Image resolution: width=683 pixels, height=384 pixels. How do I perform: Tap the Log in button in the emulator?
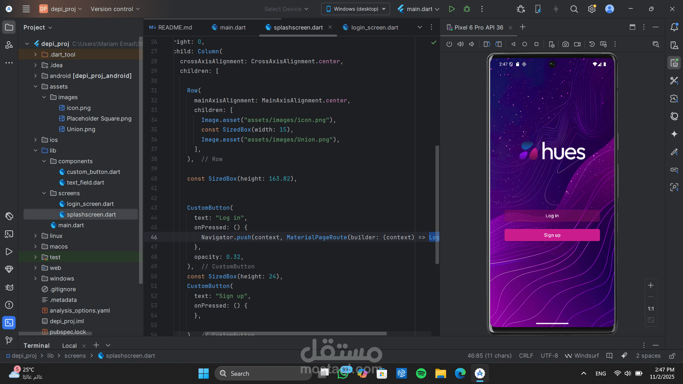click(x=552, y=216)
